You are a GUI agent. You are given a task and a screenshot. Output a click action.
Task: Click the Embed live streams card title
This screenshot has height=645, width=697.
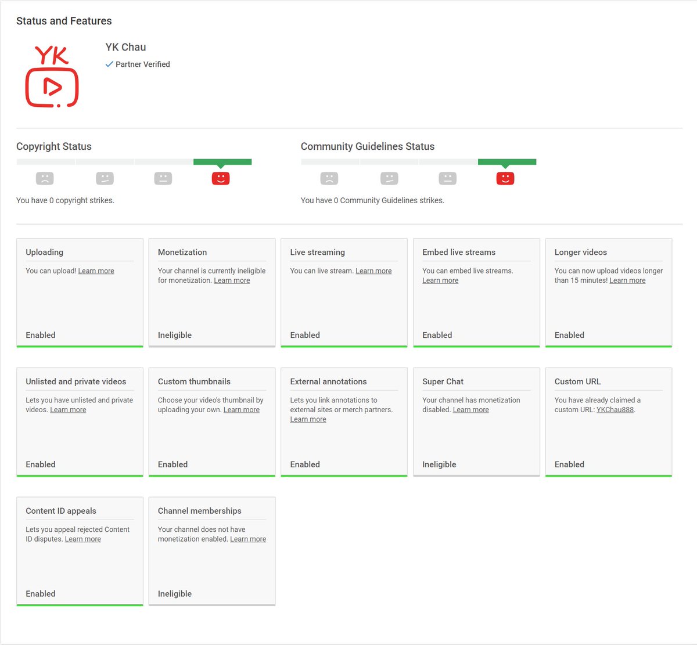[459, 253]
